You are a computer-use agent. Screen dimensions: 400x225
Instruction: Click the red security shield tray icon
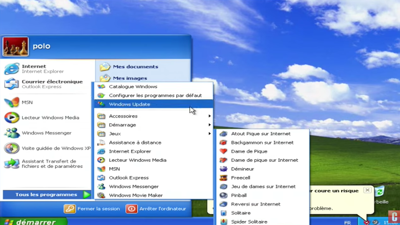point(366,222)
